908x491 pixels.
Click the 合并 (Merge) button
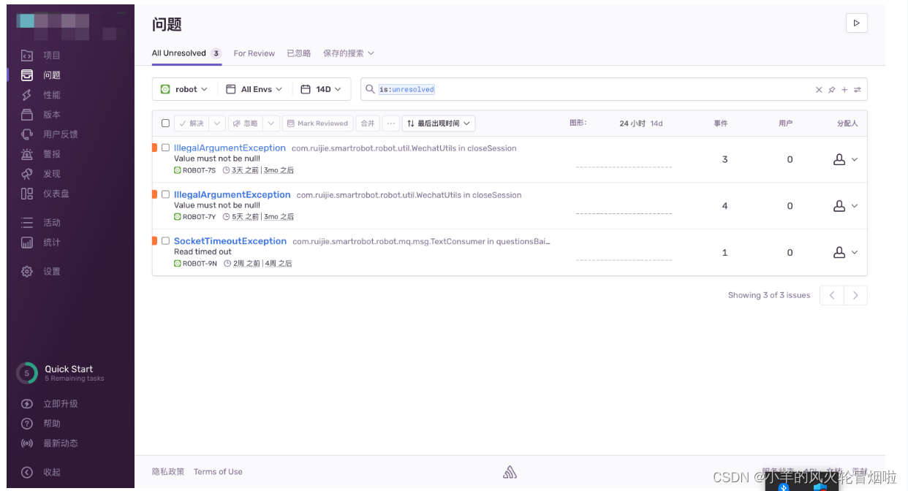[x=368, y=123]
